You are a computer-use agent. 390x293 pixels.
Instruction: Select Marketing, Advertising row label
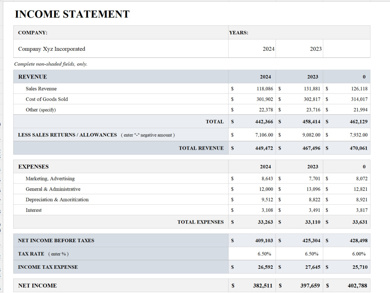pyautogui.click(x=50, y=179)
